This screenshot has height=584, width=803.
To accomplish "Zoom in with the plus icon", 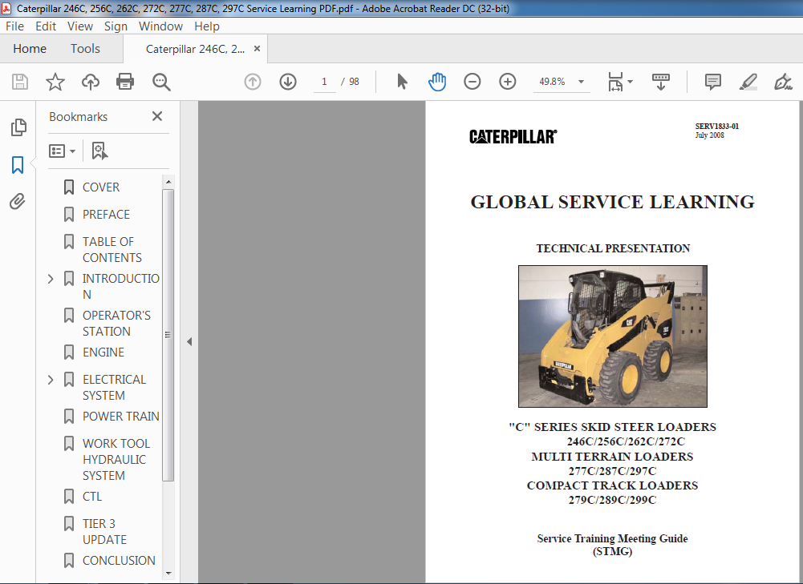I will click(508, 82).
